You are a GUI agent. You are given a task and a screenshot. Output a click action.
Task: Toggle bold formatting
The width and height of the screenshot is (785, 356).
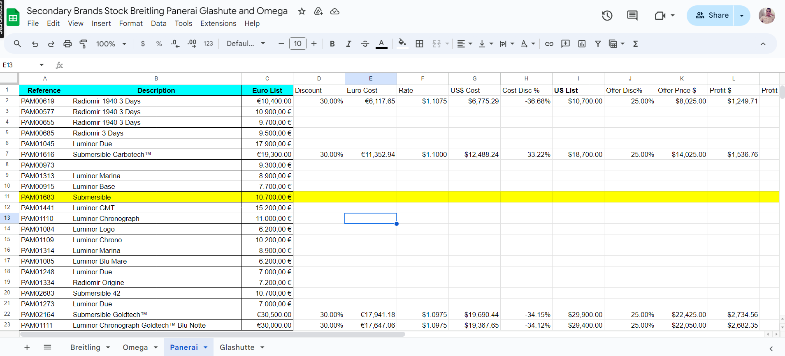(x=332, y=44)
